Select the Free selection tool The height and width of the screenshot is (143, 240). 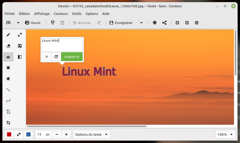tap(8, 79)
